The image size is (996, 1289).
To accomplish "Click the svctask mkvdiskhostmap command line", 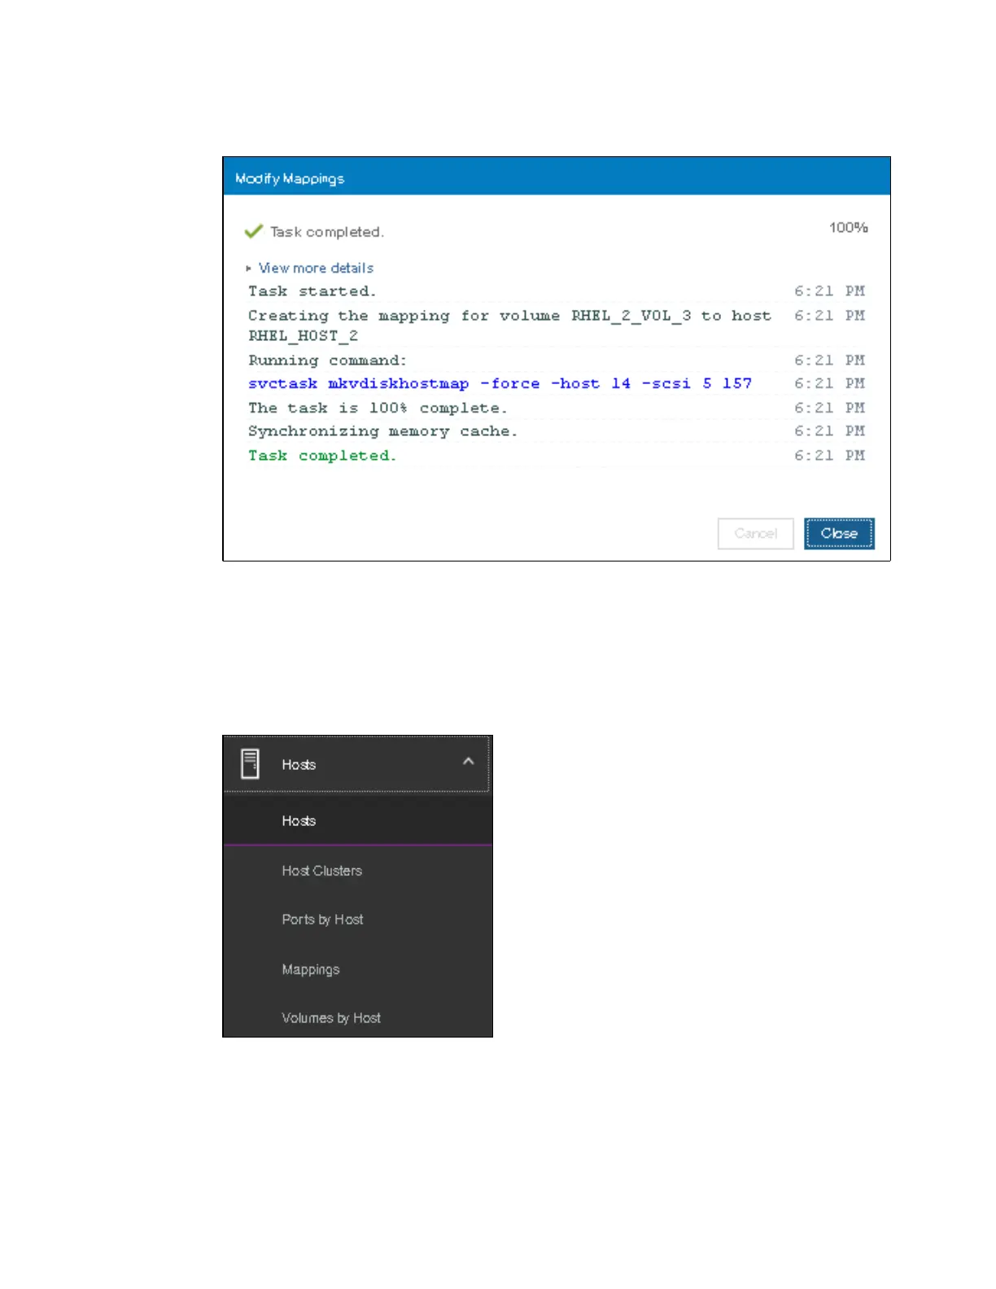I will [500, 383].
